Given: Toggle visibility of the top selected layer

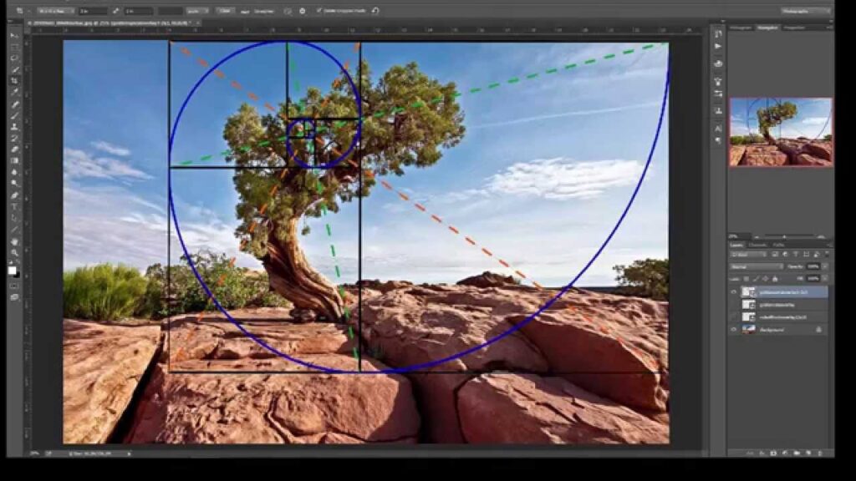Looking at the screenshot, I should [734, 291].
